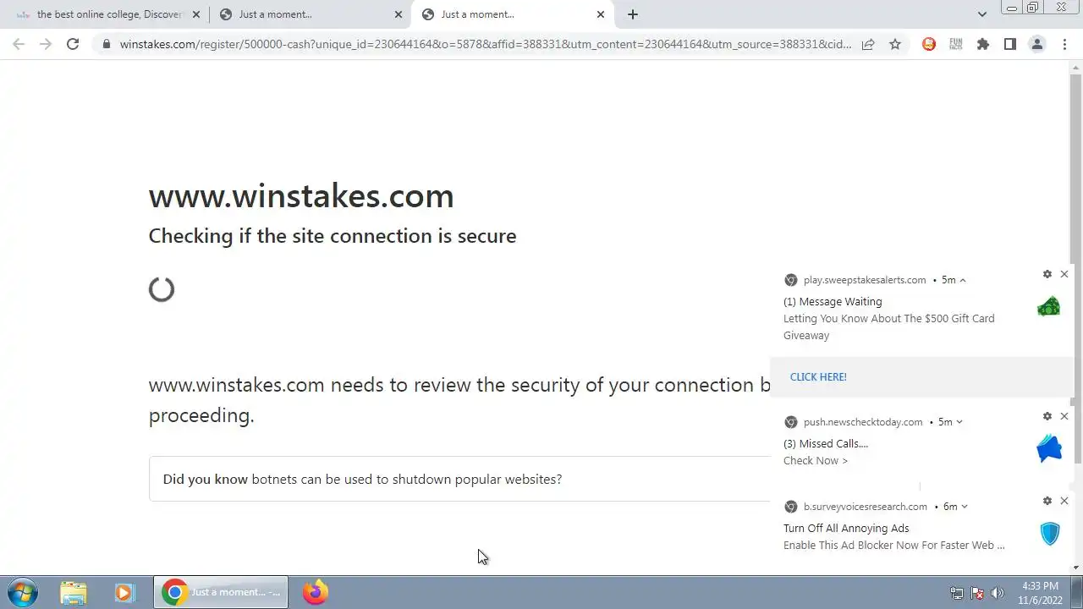
Task: Click 'Check Now >' notification text
Action: tap(816, 460)
